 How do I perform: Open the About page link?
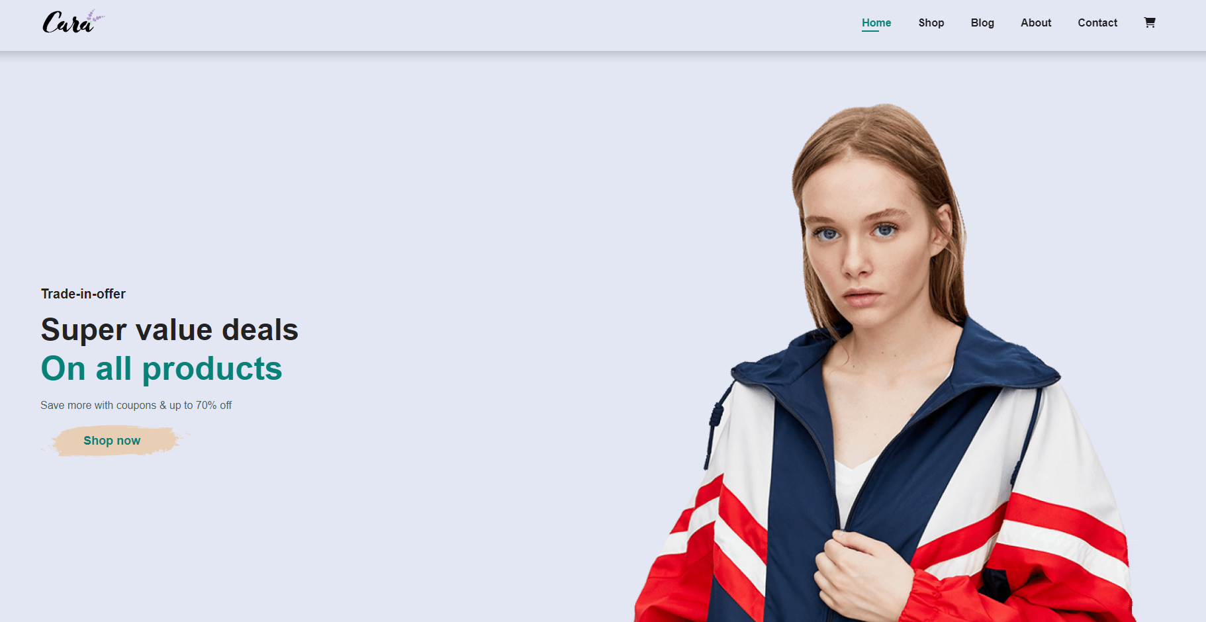tap(1036, 23)
